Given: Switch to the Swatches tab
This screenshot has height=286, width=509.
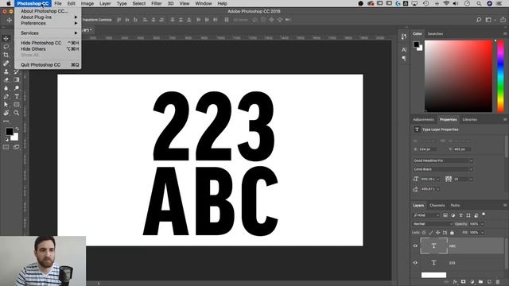Looking at the screenshot, I should click(435, 33).
